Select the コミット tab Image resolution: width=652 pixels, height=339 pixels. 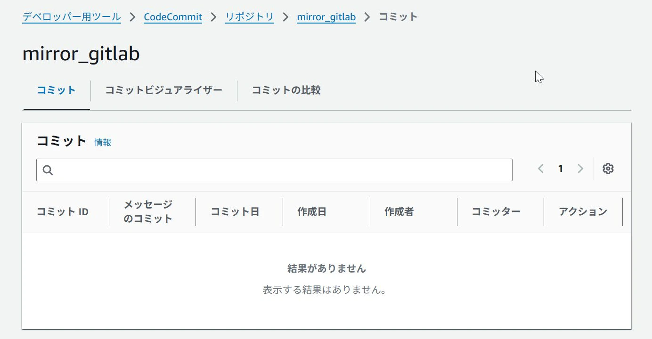pyautogui.click(x=57, y=90)
